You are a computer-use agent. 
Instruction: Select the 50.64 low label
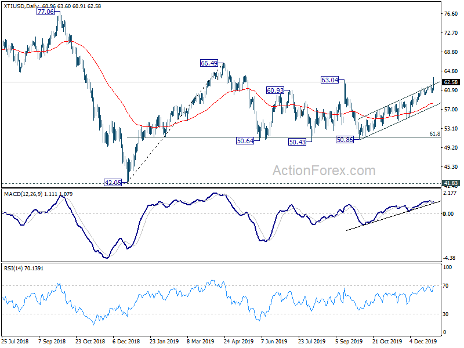pyautogui.click(x=245, y=141)
